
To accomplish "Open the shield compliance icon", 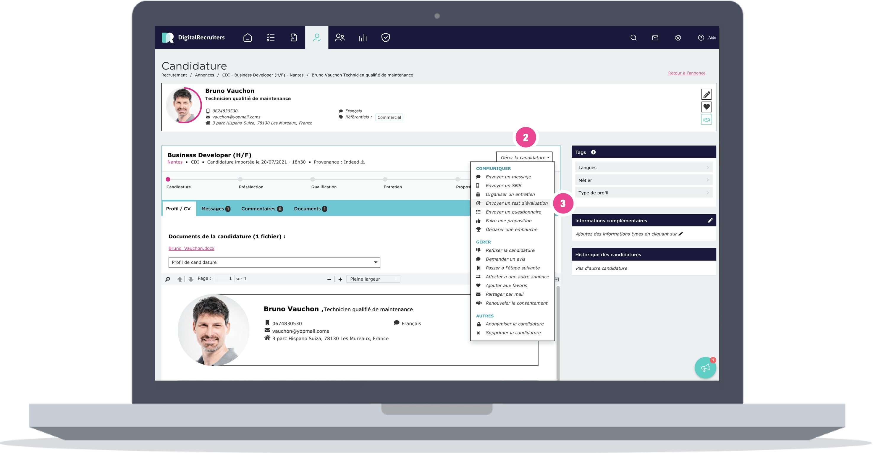I will point(385,38).
